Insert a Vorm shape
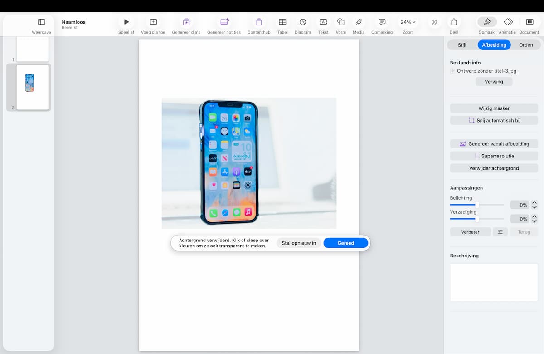 [x=341, y=22]
